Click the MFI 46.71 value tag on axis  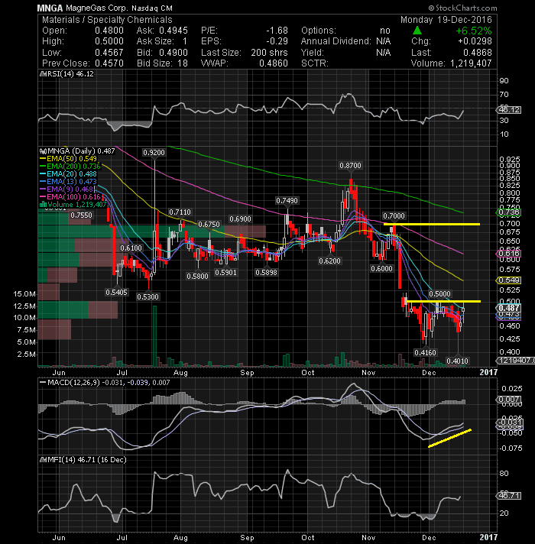tap(509, 496)
